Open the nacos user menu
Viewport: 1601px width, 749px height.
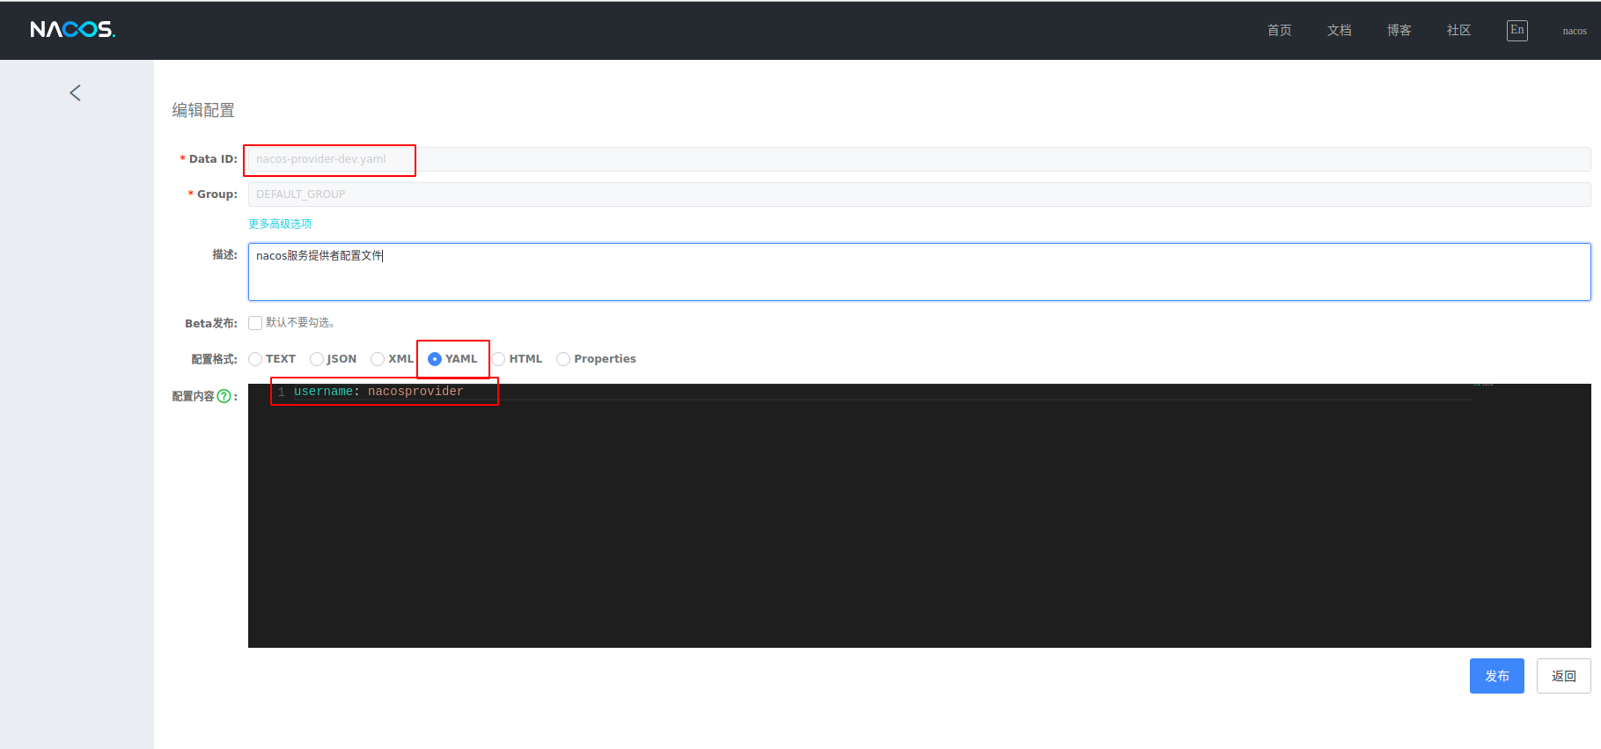point(1575,31)
